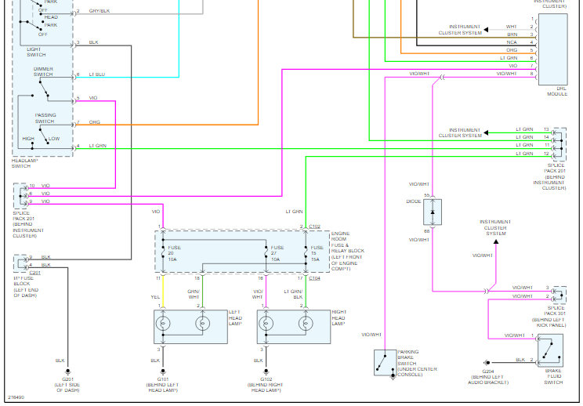Click the "C104" connector label
The height and width of the screenshot is (406, 583).
[314, 277]
